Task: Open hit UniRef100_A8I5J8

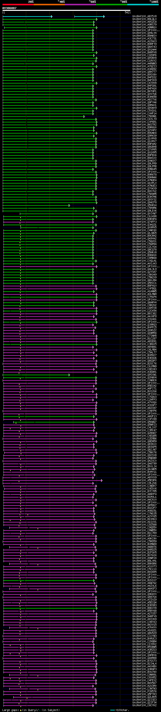Action: click(x=144, y=16)
